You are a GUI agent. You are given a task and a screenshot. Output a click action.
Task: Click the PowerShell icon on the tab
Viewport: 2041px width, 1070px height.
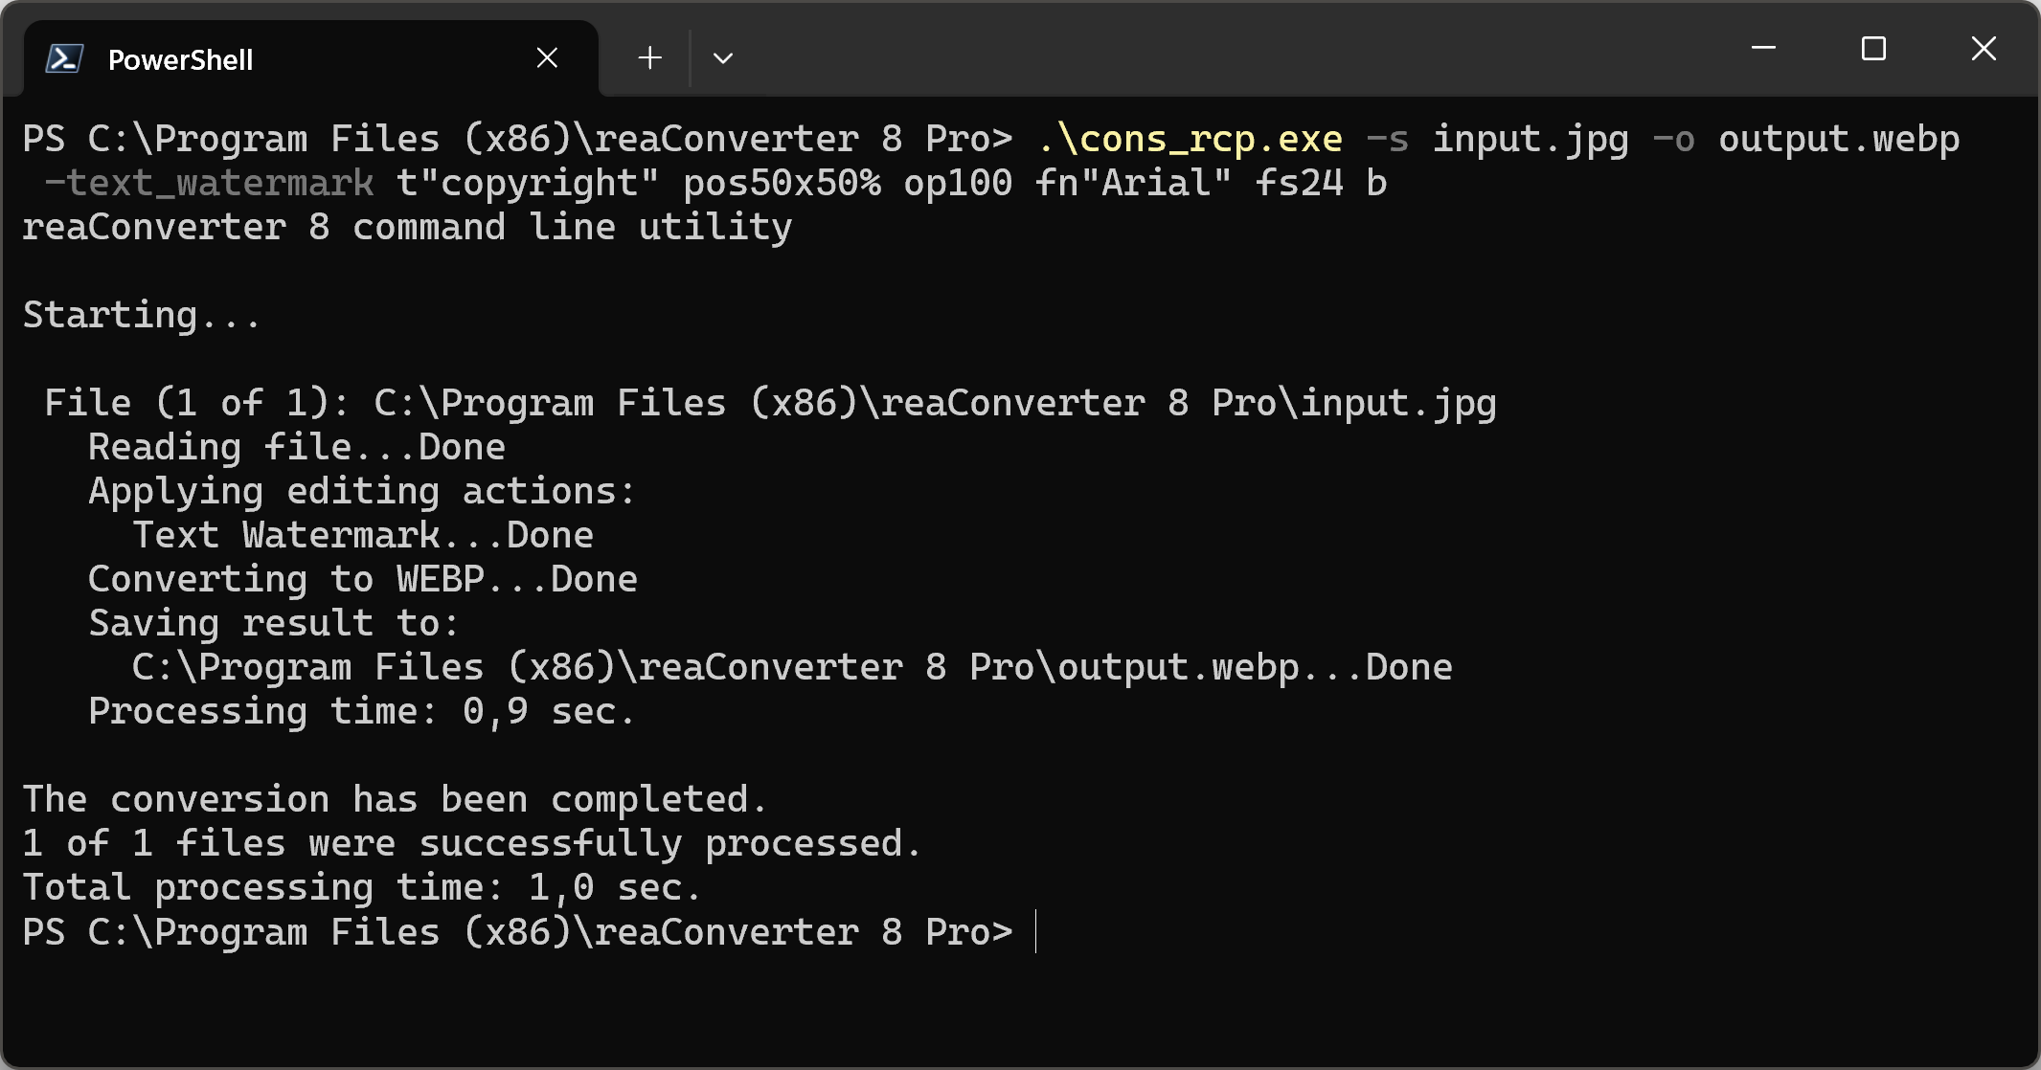(x=64, y=59)
